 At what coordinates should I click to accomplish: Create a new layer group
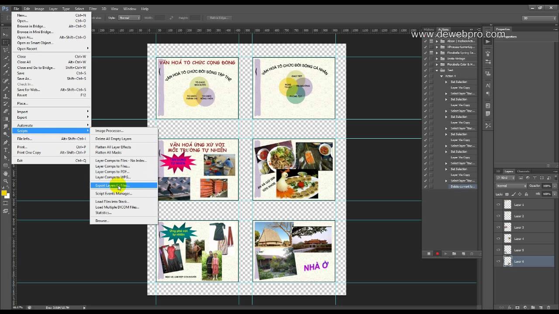pos(532,307)
